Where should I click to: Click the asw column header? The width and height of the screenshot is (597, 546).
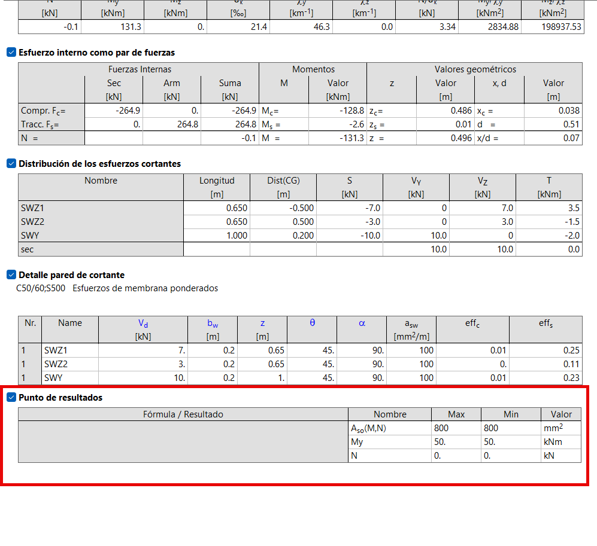click(411, 323)
